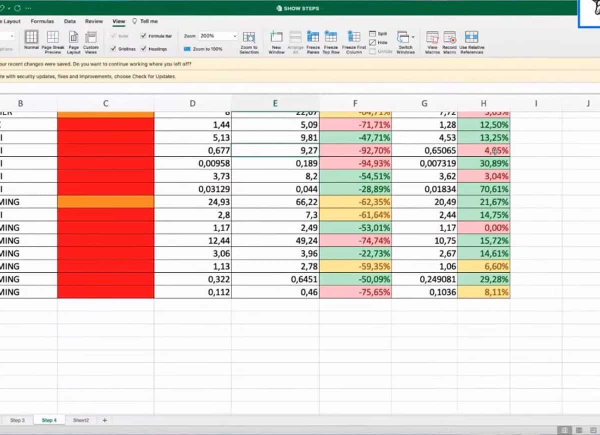Click cell containing -92,70%
This screenshot has width=600, height=435.
355,150
